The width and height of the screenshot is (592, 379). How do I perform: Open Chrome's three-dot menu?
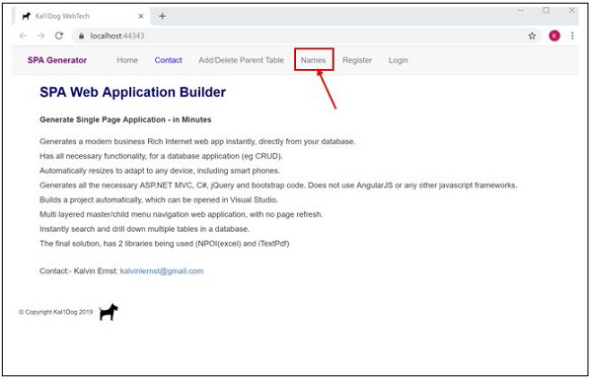(x=572, y=36)
